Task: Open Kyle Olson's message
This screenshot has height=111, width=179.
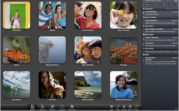Action: click(x=160, y=44)
